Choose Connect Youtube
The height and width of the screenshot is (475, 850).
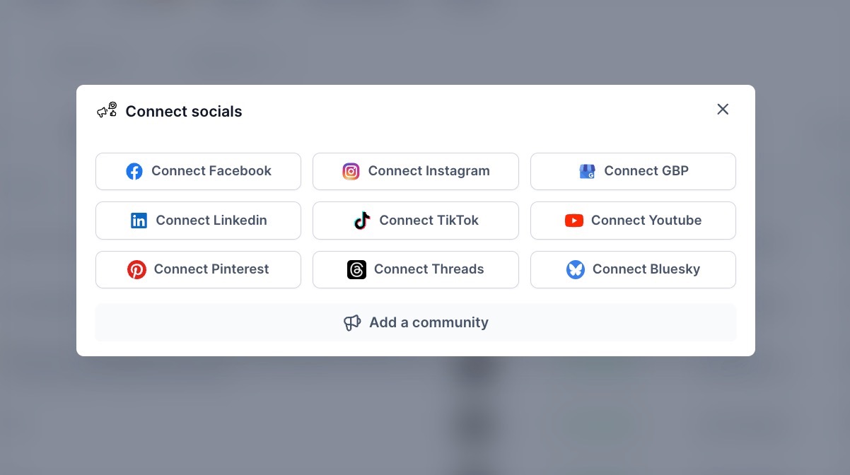[633, 221]
